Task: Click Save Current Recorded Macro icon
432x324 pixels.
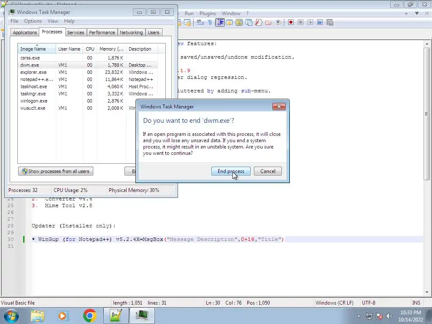Action: point(330,23)
